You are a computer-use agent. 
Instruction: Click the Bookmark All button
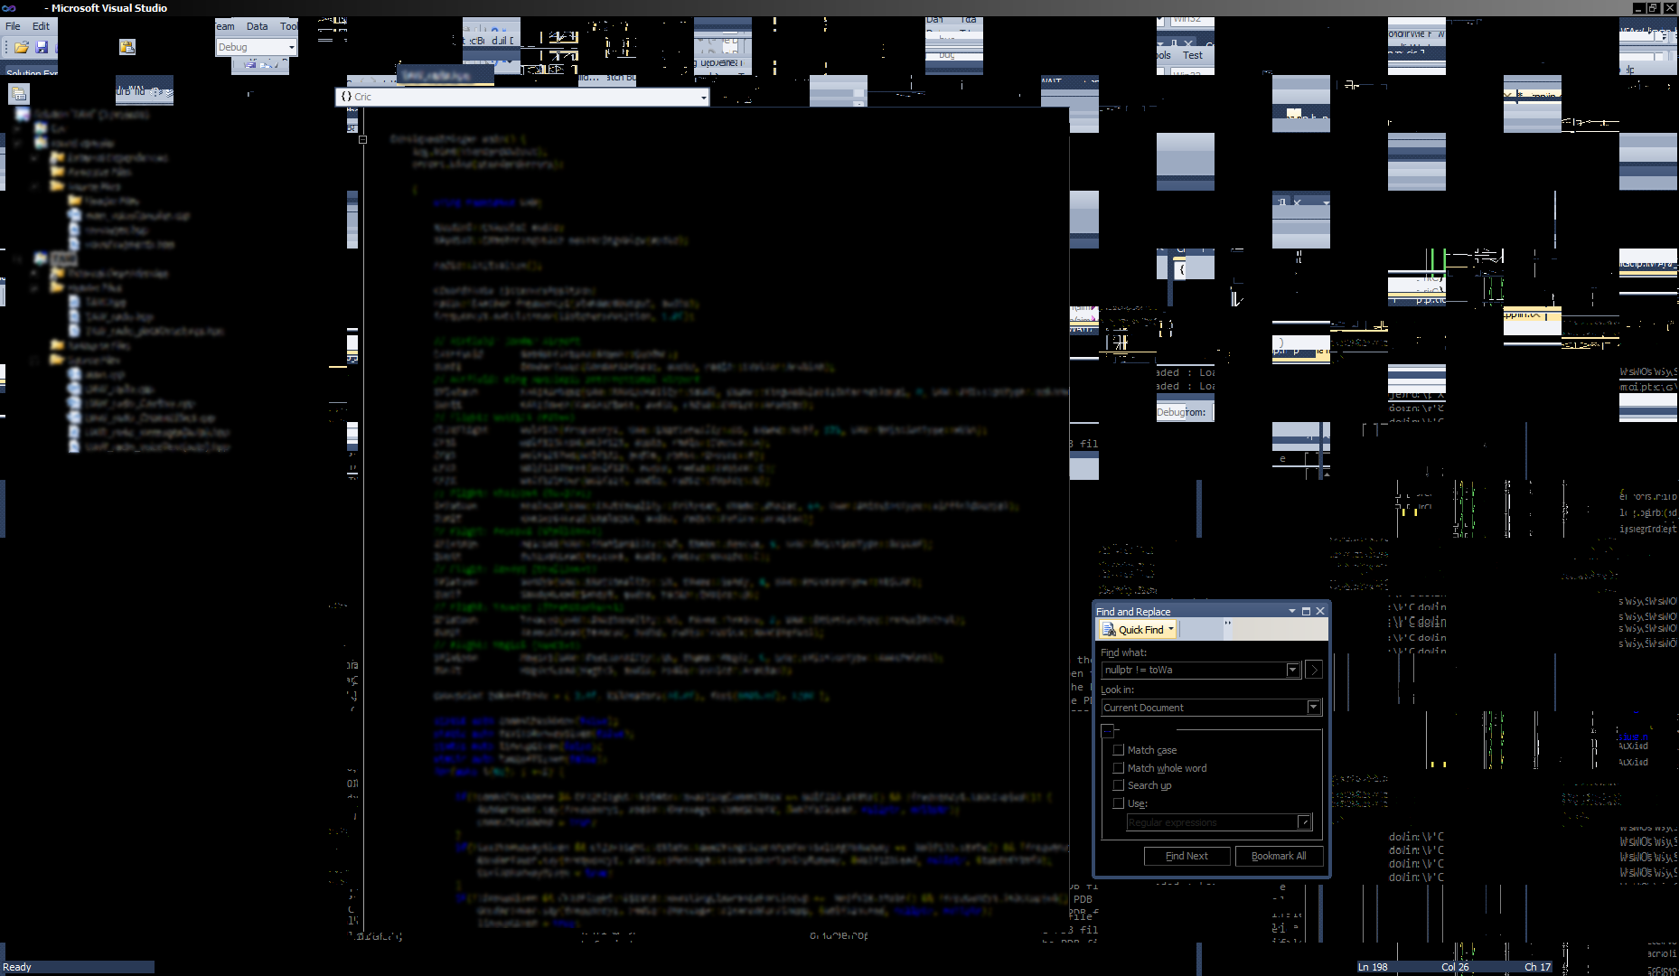tap(1278, 856)
